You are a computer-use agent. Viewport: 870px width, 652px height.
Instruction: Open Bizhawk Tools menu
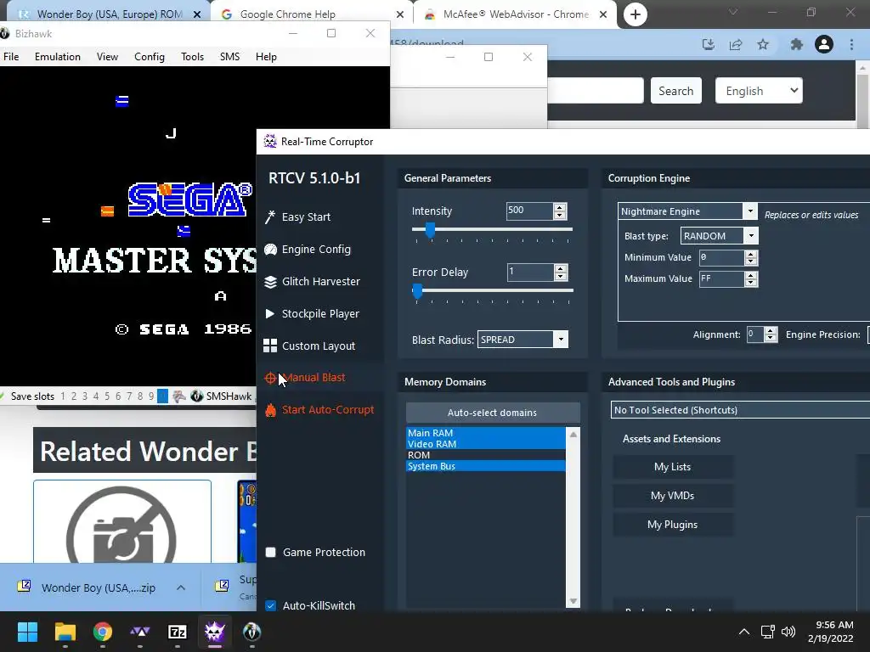[193, 57]
